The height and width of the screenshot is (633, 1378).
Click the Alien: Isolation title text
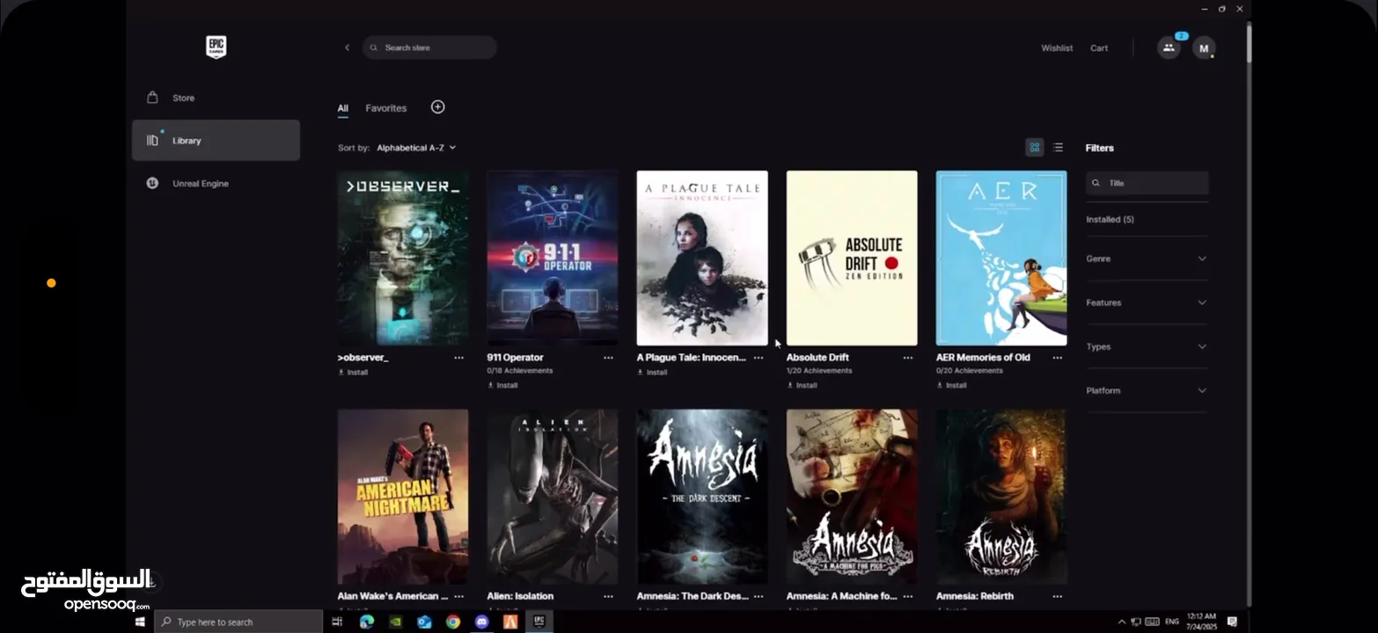tap(520, 596)
